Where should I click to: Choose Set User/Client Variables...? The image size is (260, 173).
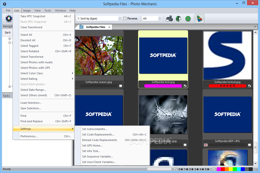[x=112, y=162]
